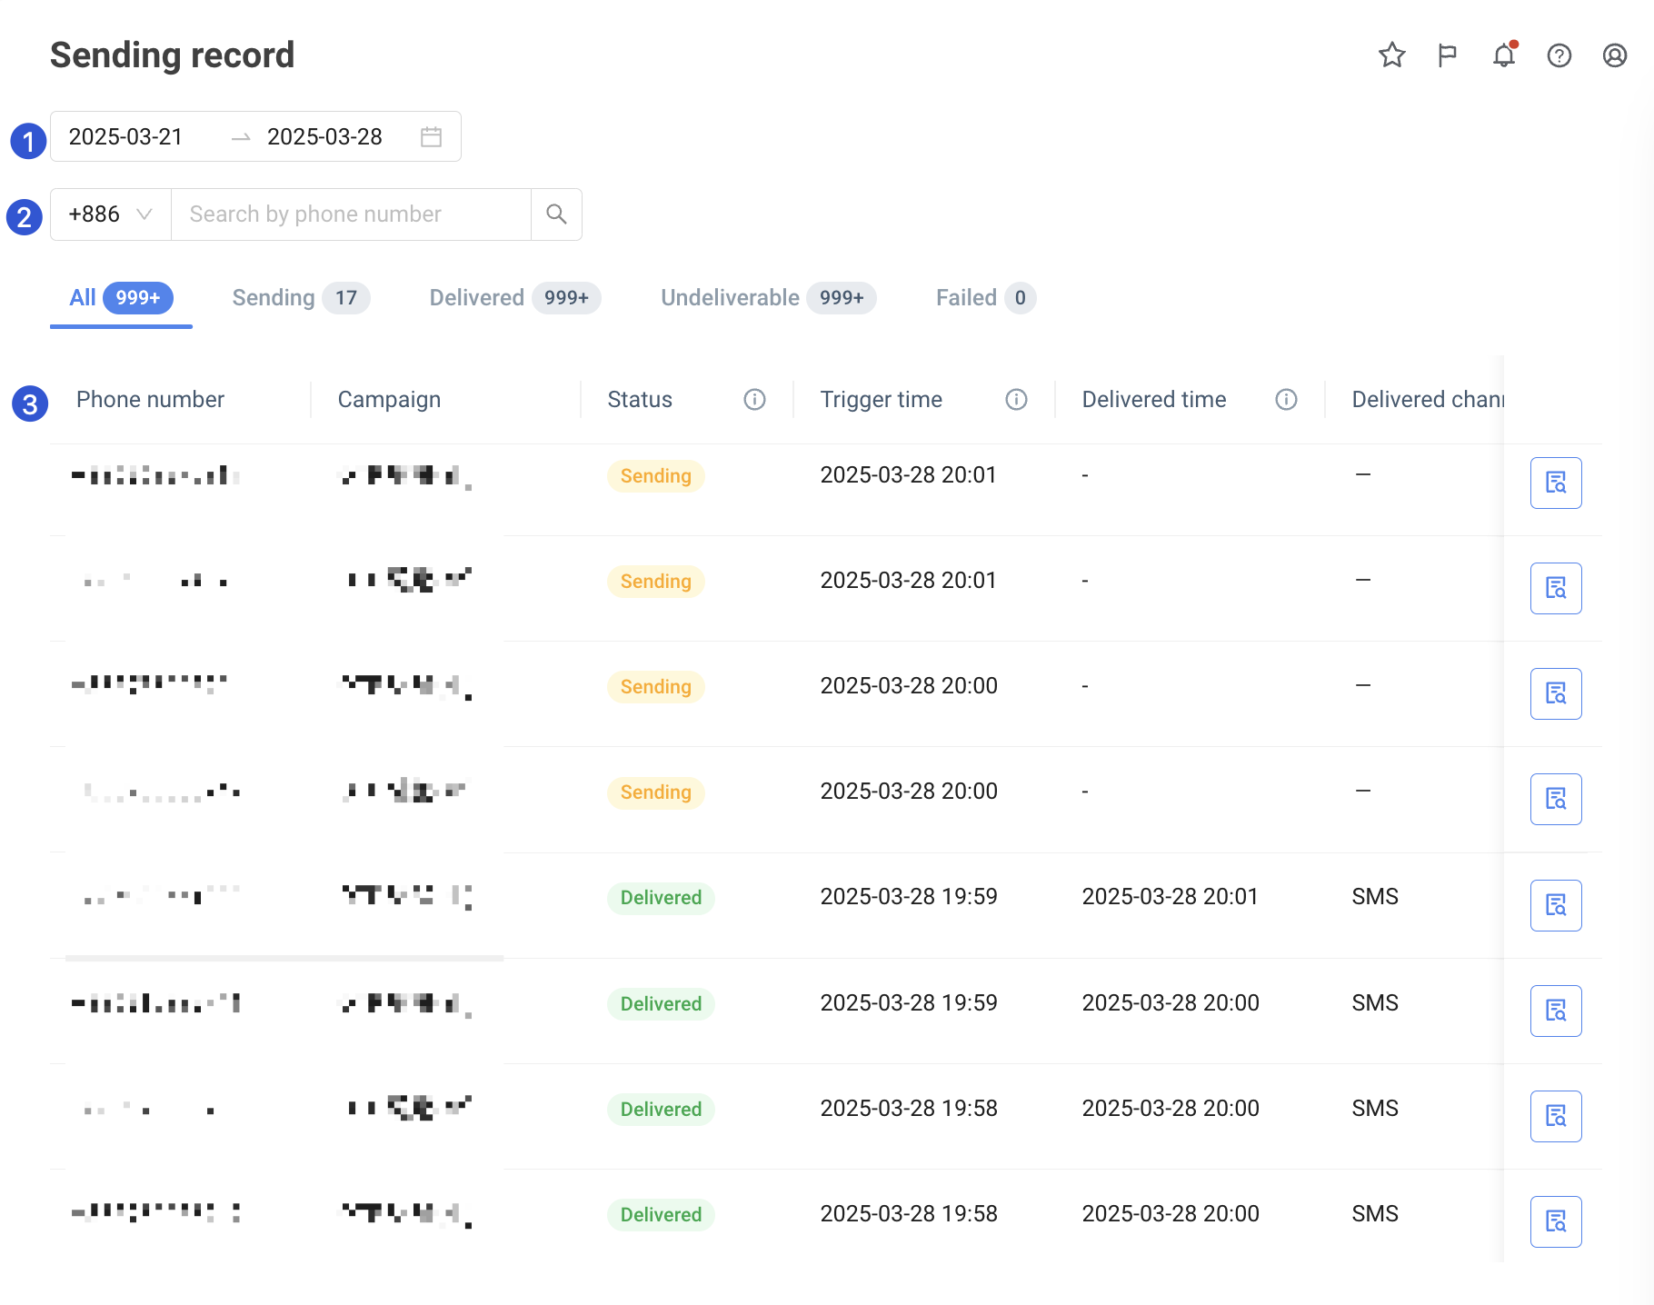Image resolution: width=1654 pixels, height=1305 pixels.
Task: View details of last 19:58 Delivered row
Action: [x=1556, y=1221]
